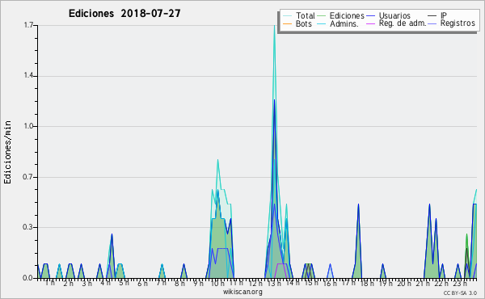Click the 1.4 y-axis value
The width and height of the screenshot is (485, 299).
[28, 76]
